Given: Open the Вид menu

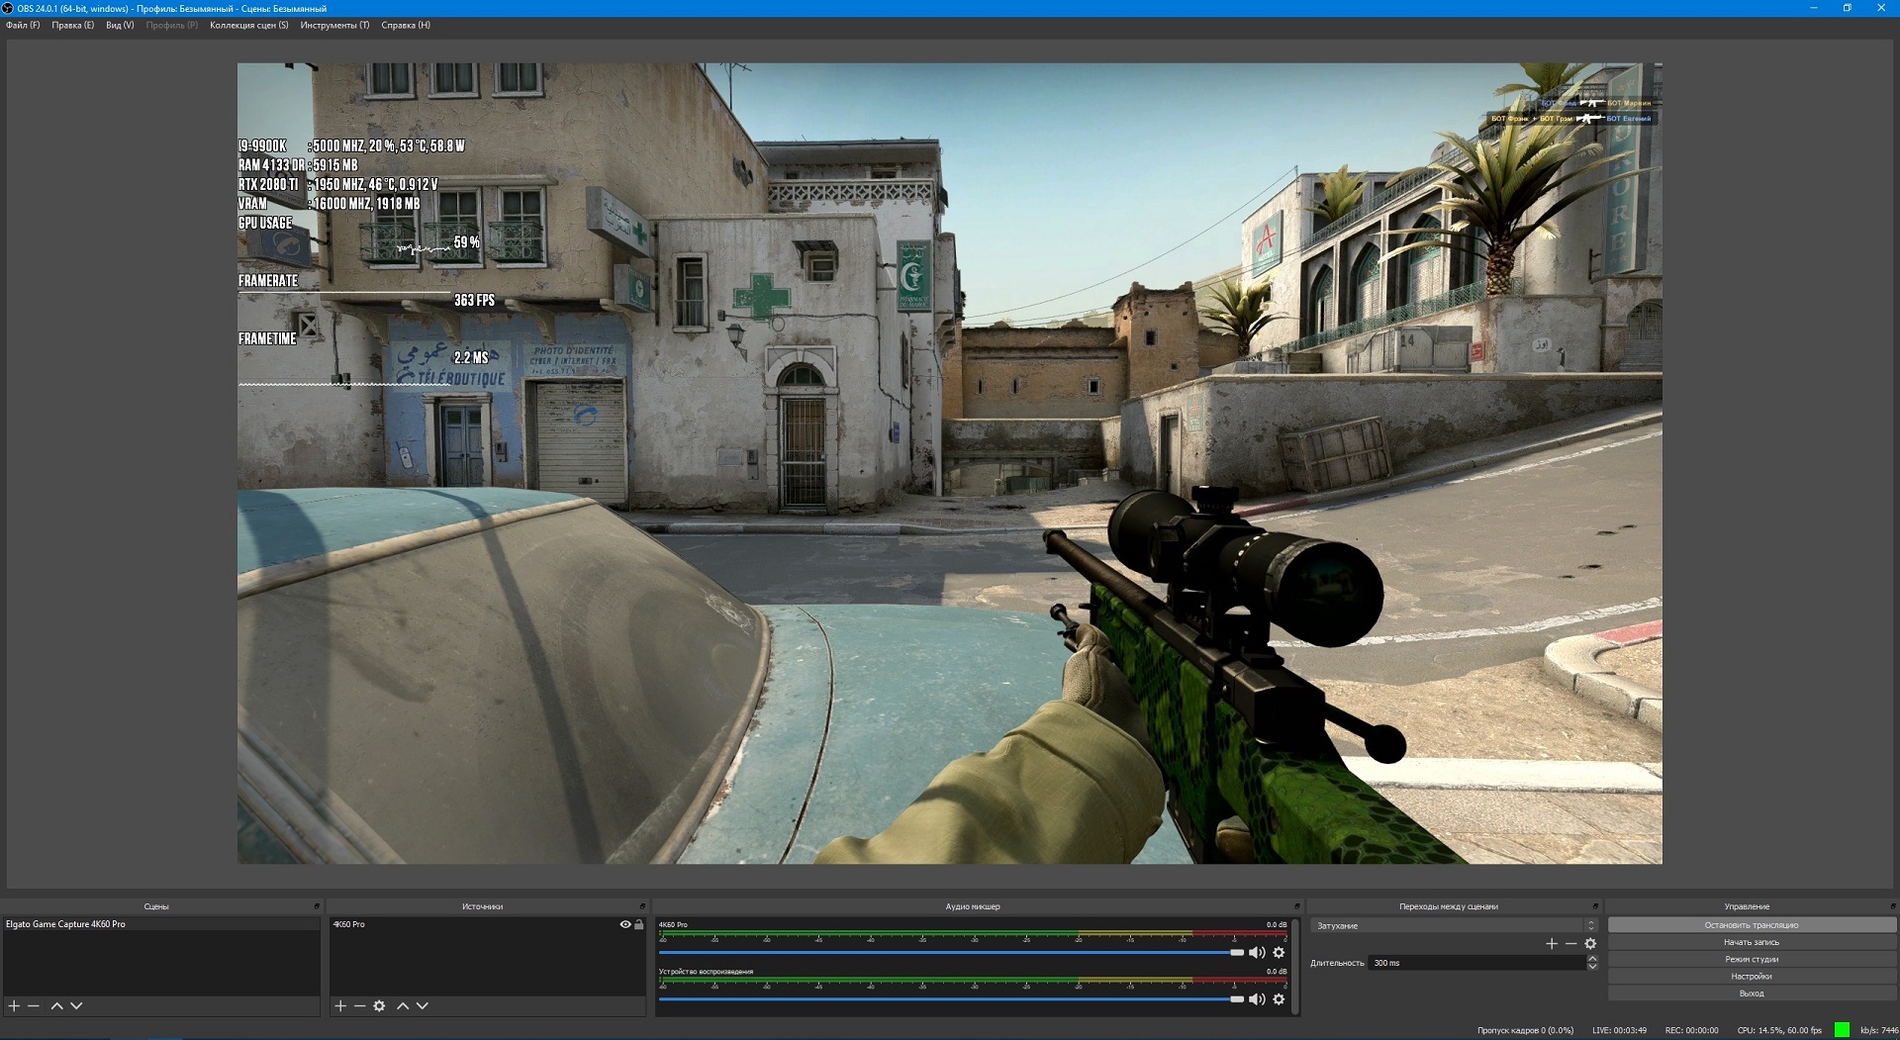Looking at the screenshot, I should (x=120, y=25).
